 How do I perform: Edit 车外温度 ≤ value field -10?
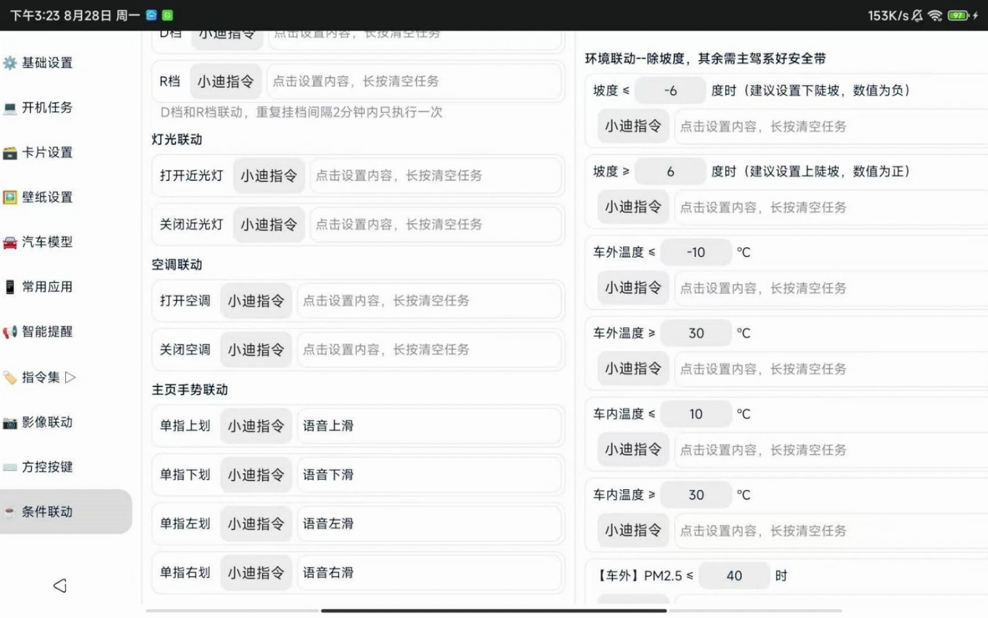tap(696, 252)
